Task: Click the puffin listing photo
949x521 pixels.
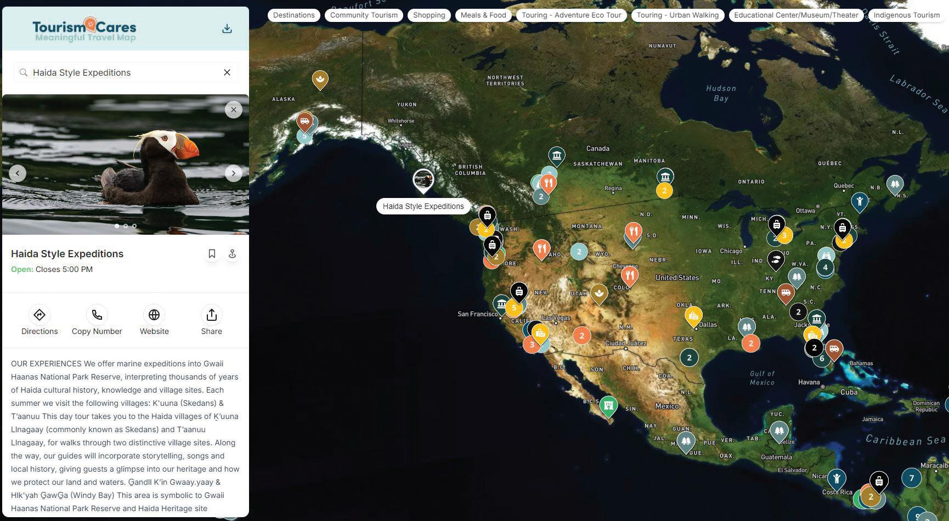Action: 126,165
